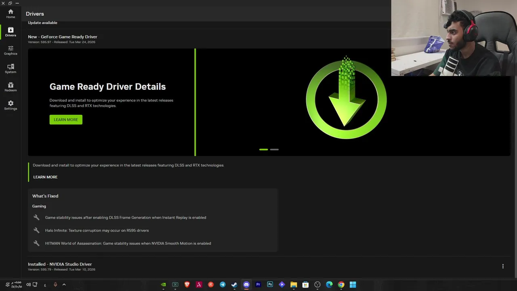Open the red letter-A app in taskbar
The height and width of the screenshot is (291, 517).
(x=199, y=285)
